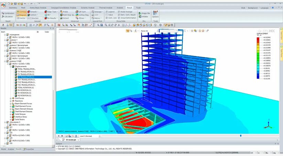Click the red swatch in displacement legend
The height and width of the screenshot is (156, 283).
pyautogui.click(x=258, y=39)
